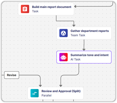Click the Task subtitle under Build main report
The image size is (117, 103).
pos(35,11)
